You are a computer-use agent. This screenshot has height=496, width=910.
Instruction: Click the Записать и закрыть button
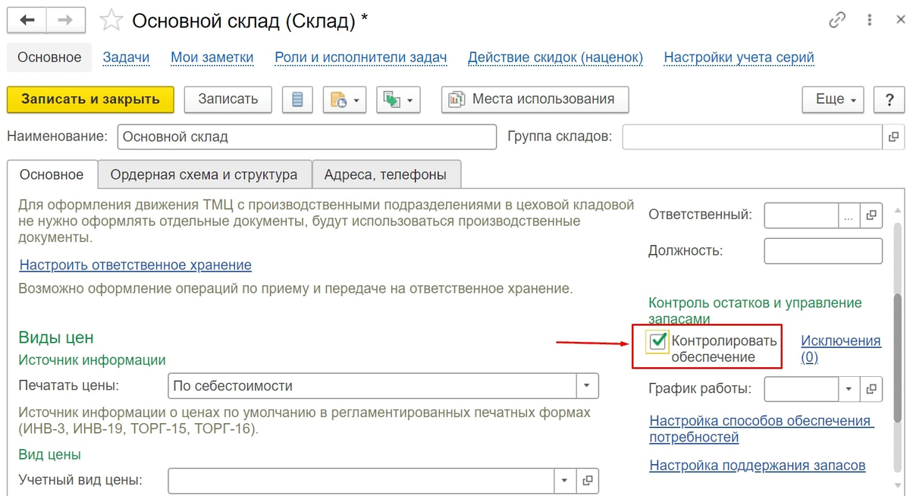(90, 99)
